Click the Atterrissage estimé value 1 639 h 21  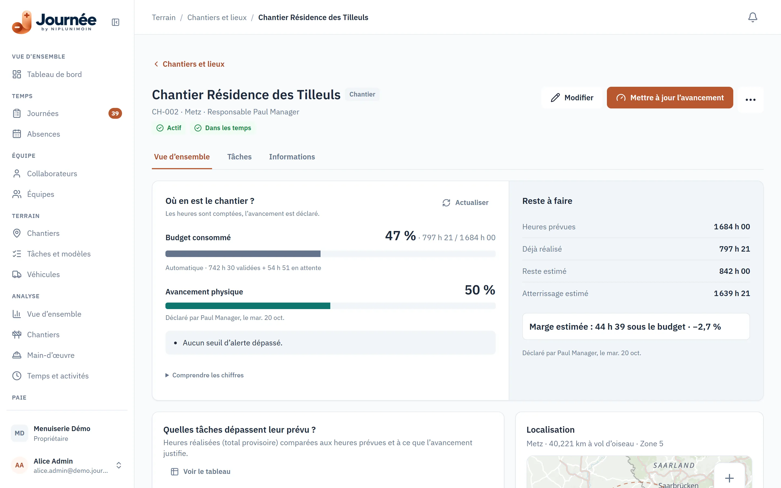[732, 293]
